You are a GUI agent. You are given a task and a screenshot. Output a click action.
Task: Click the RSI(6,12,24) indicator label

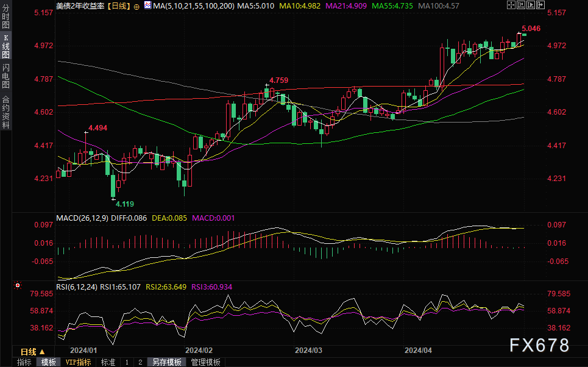pyautogui.click(x=77, y=287)
